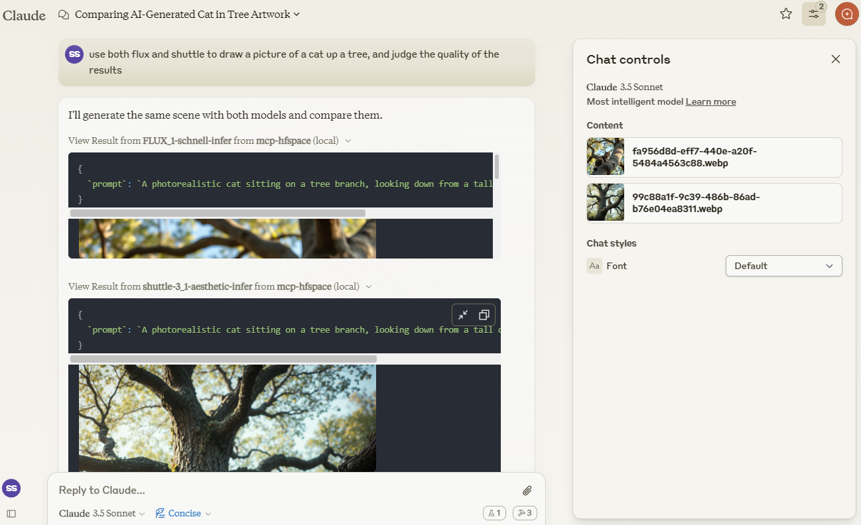The width and height of the screenshot is (861, 525).
Task: Click the FLUX generated tree image
Action: click(x=228, y=239)
